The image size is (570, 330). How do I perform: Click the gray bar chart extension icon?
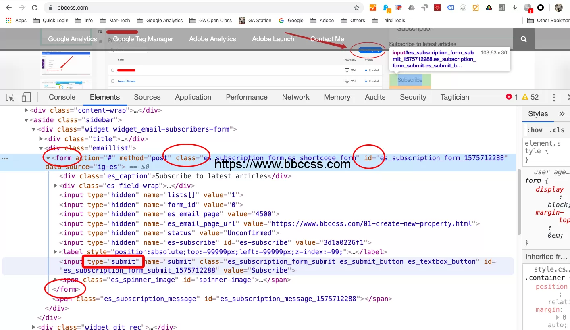502,8
